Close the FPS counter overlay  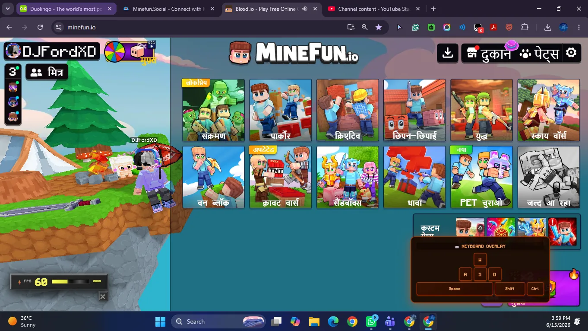[x=102, y=296]
